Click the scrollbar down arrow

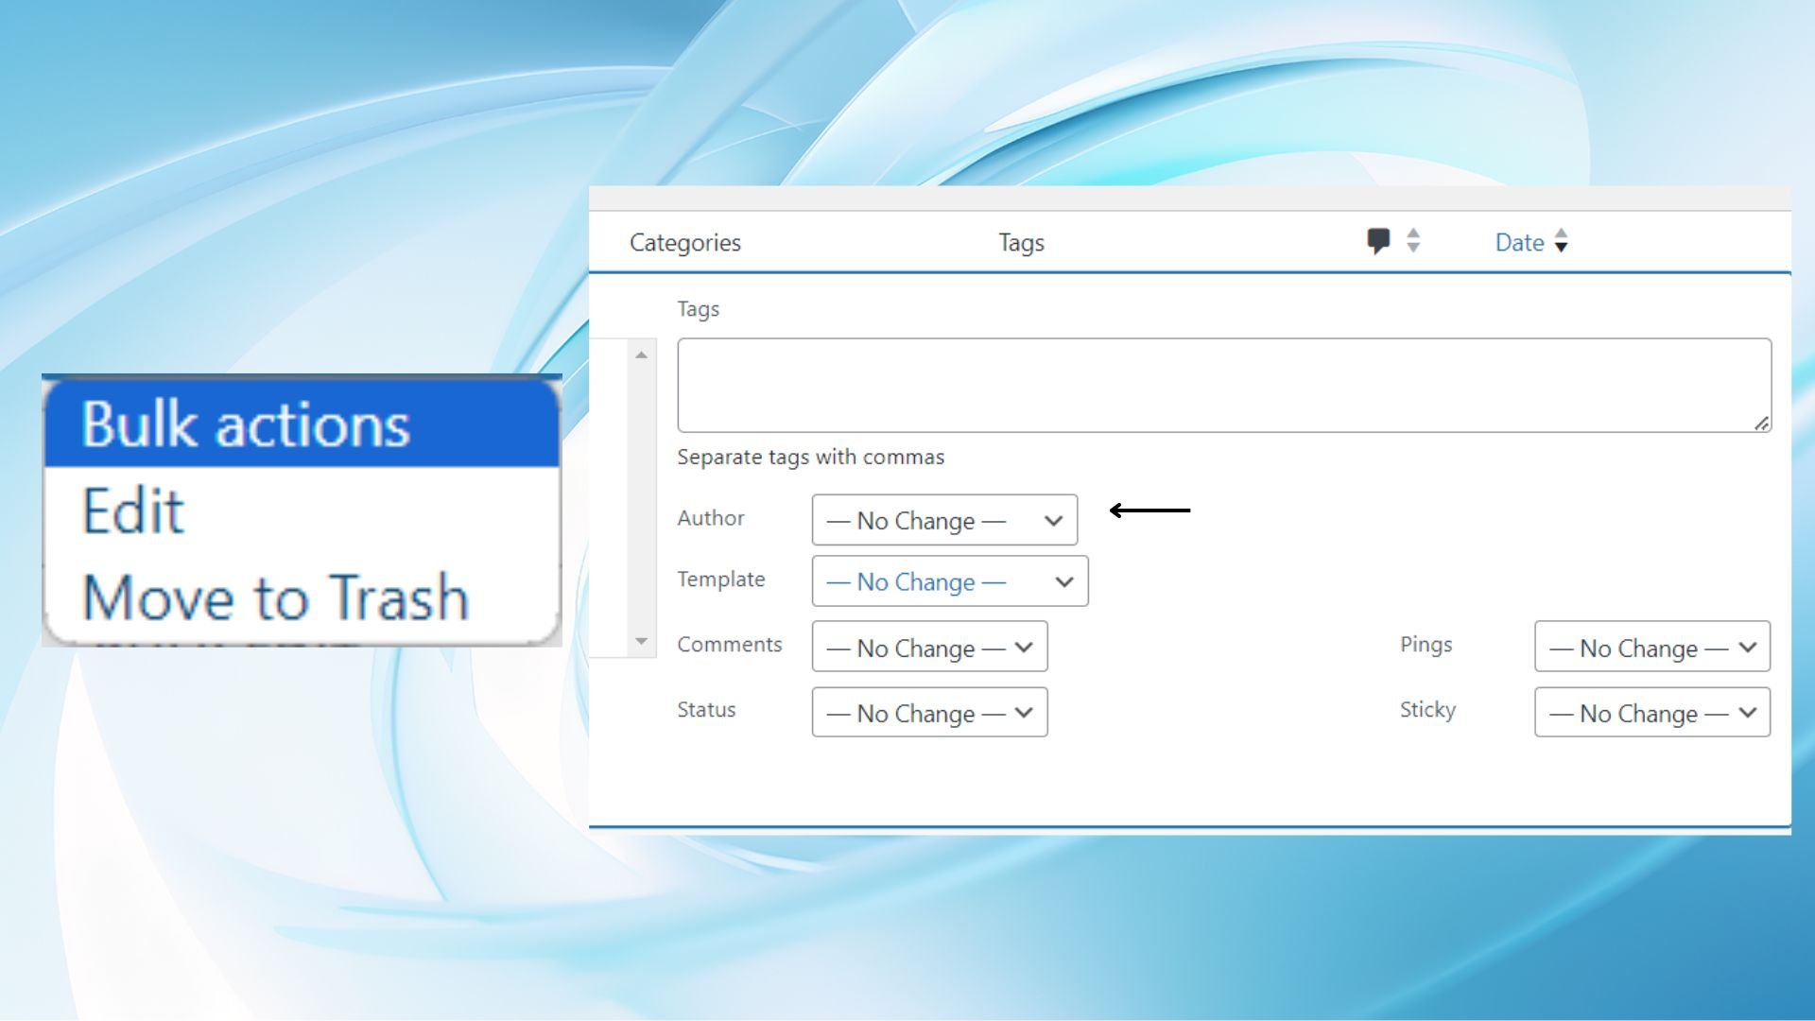pyautogui.click(x=641, y=642)
